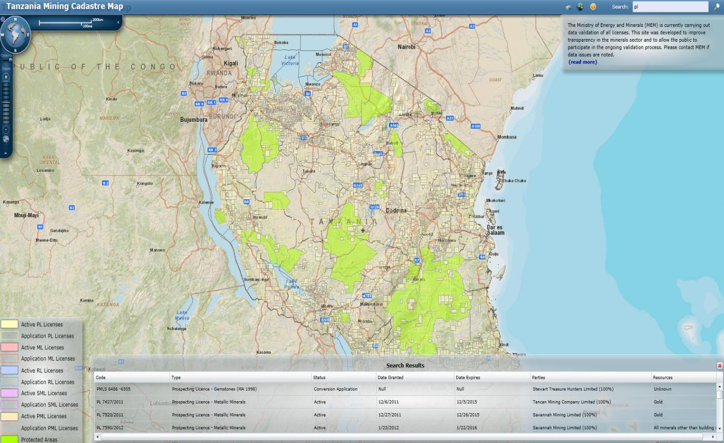
Task: Collapse the scale bar with the left arrow
Action: click(118, 22)
